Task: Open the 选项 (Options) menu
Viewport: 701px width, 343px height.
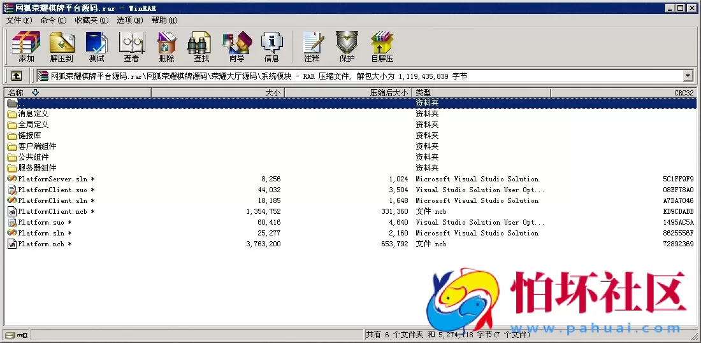Action: 129,20
